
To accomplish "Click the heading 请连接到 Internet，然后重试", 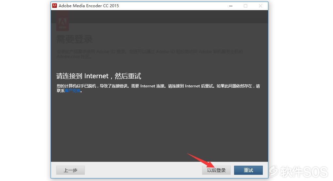I will click(99, 76).
